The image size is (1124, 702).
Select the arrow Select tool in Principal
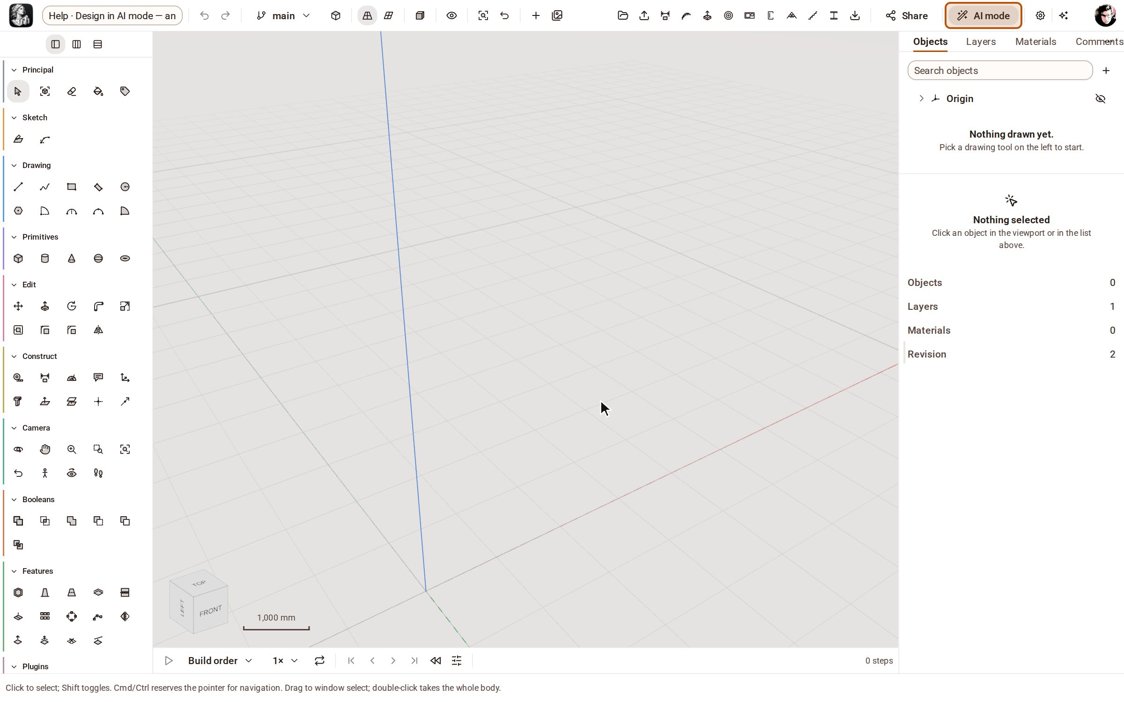pyautogui.click(x=18, y=91)
